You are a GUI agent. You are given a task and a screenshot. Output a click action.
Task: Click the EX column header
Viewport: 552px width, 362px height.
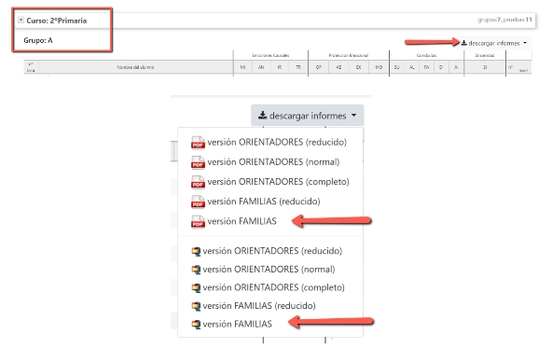point(358,67)
